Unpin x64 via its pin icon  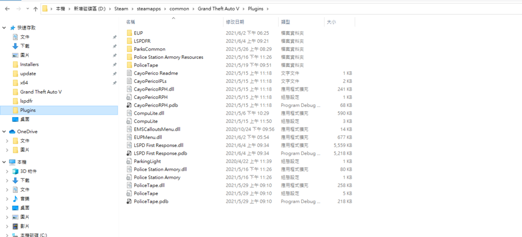click(114, 83)
